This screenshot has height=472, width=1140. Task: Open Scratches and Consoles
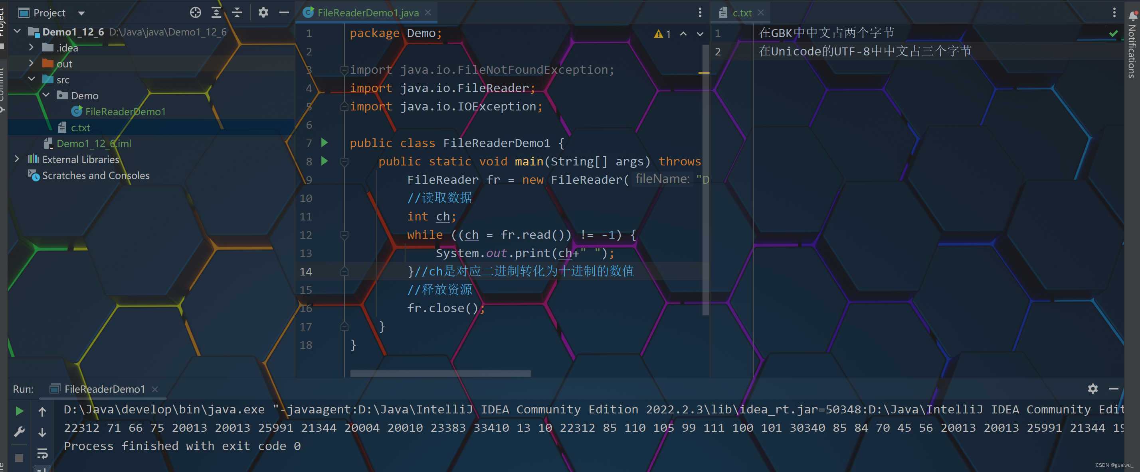tap(95, 175)
